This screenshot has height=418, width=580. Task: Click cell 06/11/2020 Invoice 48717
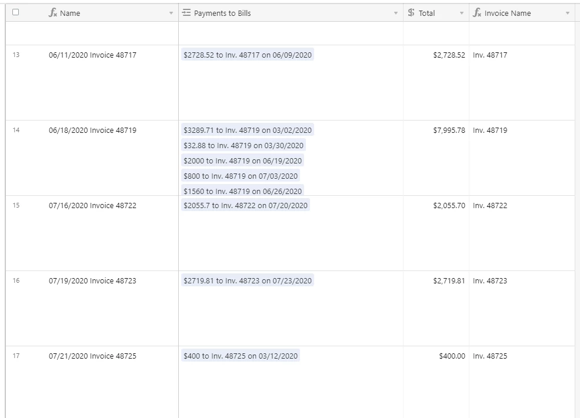click(92, 82)
